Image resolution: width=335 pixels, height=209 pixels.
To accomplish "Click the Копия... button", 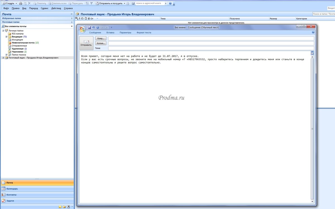I will 101,43.
